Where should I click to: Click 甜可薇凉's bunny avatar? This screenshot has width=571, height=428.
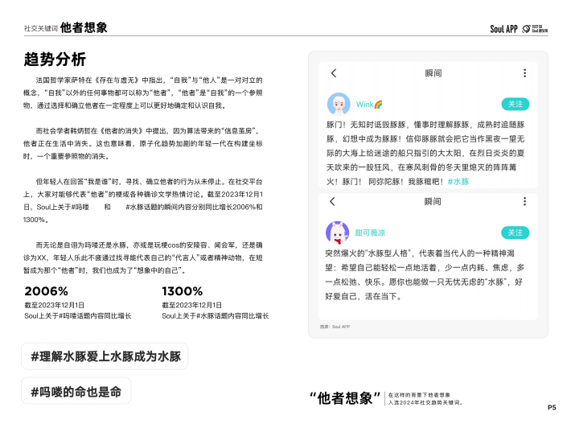click(x=338, y=233)
